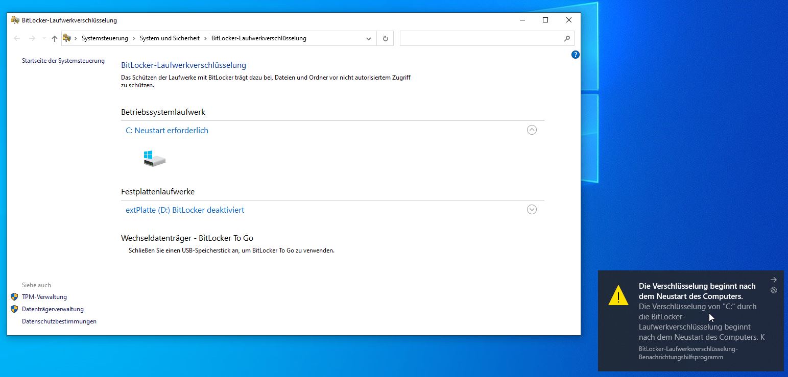
Task: Open help via blue question mark
Action: click(576, 55)
